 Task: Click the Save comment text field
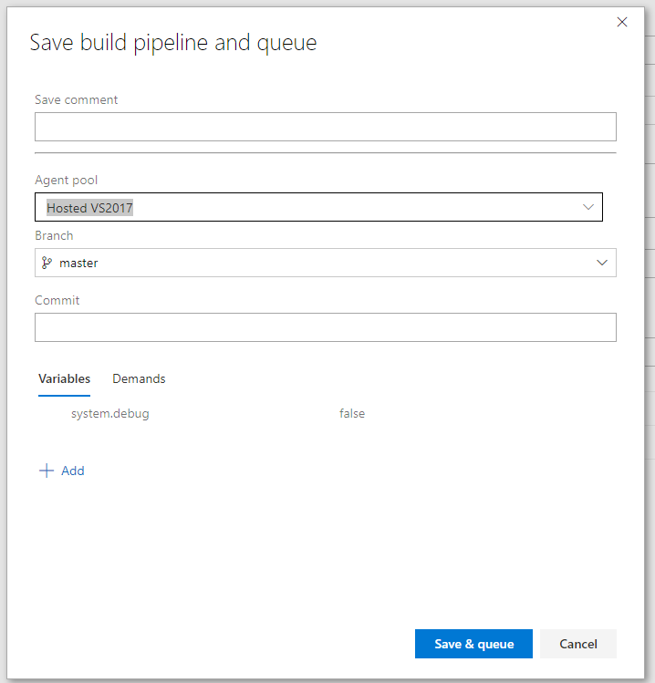(x=325, y=127)
